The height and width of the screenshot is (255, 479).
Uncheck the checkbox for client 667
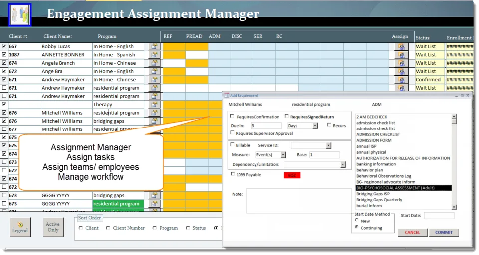[x=4, y=46]
